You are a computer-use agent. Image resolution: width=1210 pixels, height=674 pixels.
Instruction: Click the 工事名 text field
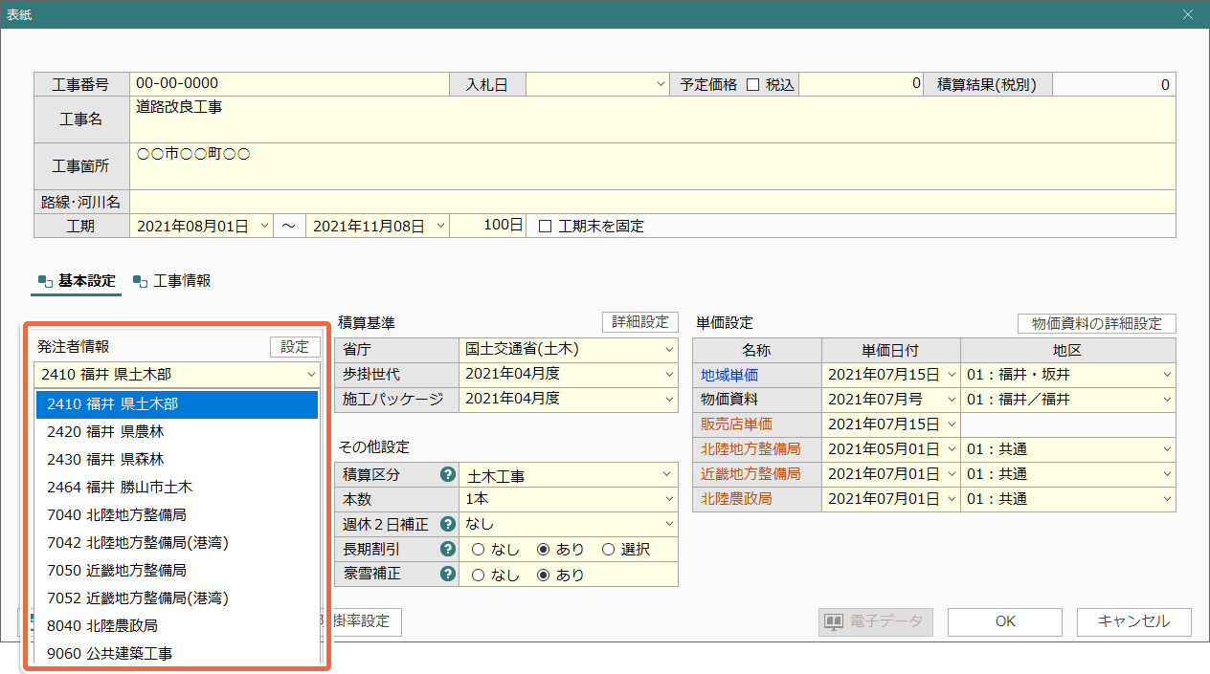(x=652, y=120)
